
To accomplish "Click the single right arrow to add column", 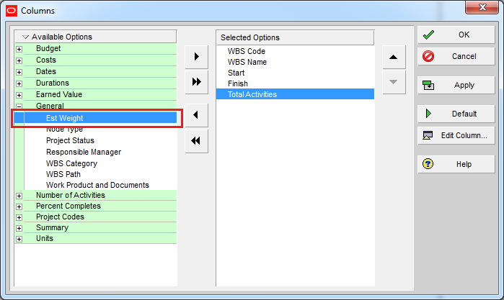I will click(196, 56).
